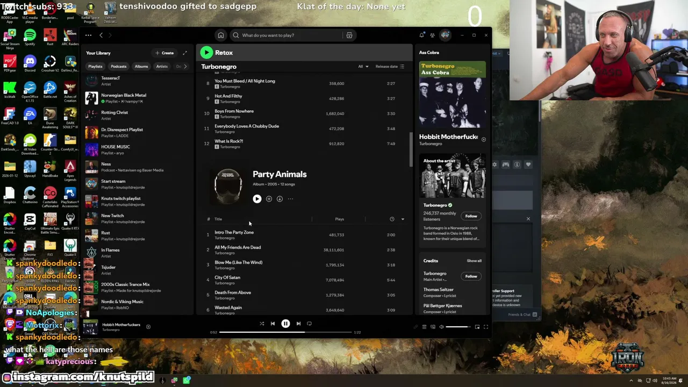Screen dimensions: 688x387
Task: Open more options for Party Animals album
Action: pyautogui.click(x=290, y=199)
